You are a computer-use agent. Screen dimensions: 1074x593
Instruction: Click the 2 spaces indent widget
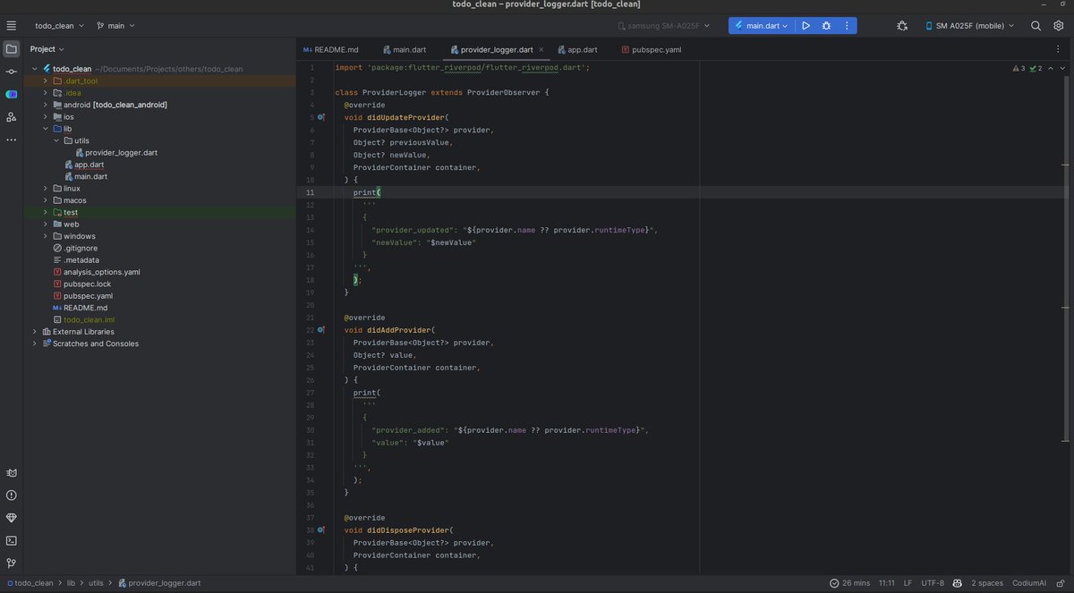point(987,583)
